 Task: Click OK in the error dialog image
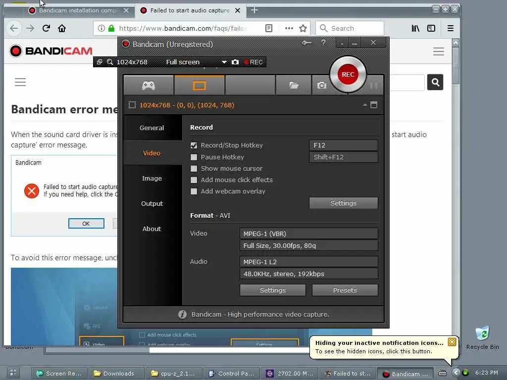[x=86, y=224]
